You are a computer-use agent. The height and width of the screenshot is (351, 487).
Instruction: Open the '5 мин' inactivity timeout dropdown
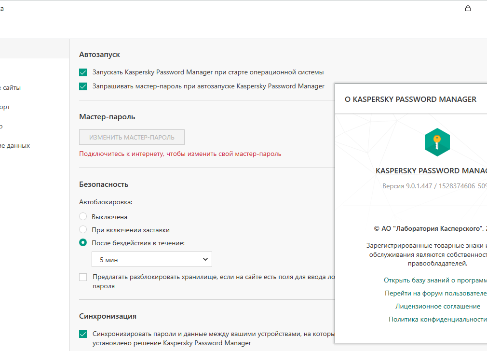tap(152, 259)
